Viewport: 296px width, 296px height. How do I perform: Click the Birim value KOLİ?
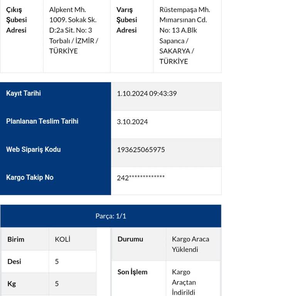(x=62, y=239)
